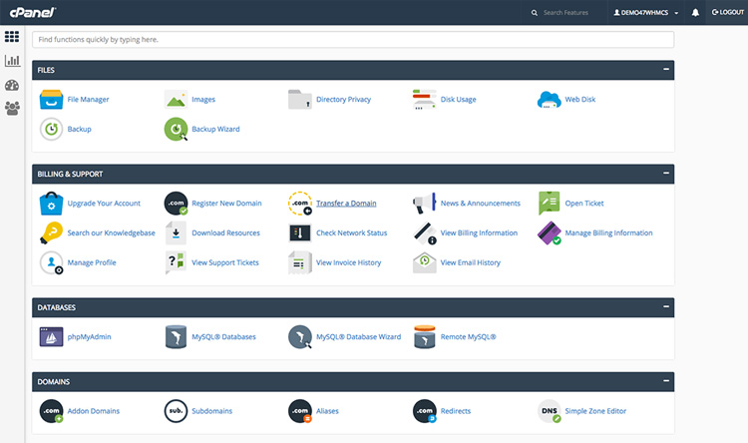748x443 pixels.
Task: Open the phpMyAdmin icon
Action: tap(52, 337)
